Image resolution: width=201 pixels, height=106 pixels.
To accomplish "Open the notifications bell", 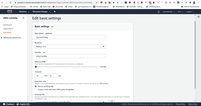I will click(159, 12).
